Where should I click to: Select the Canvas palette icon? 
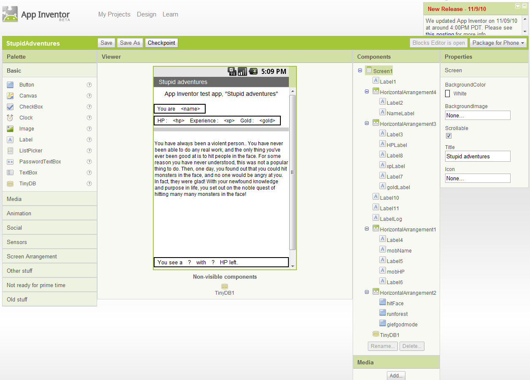[10, 96]
